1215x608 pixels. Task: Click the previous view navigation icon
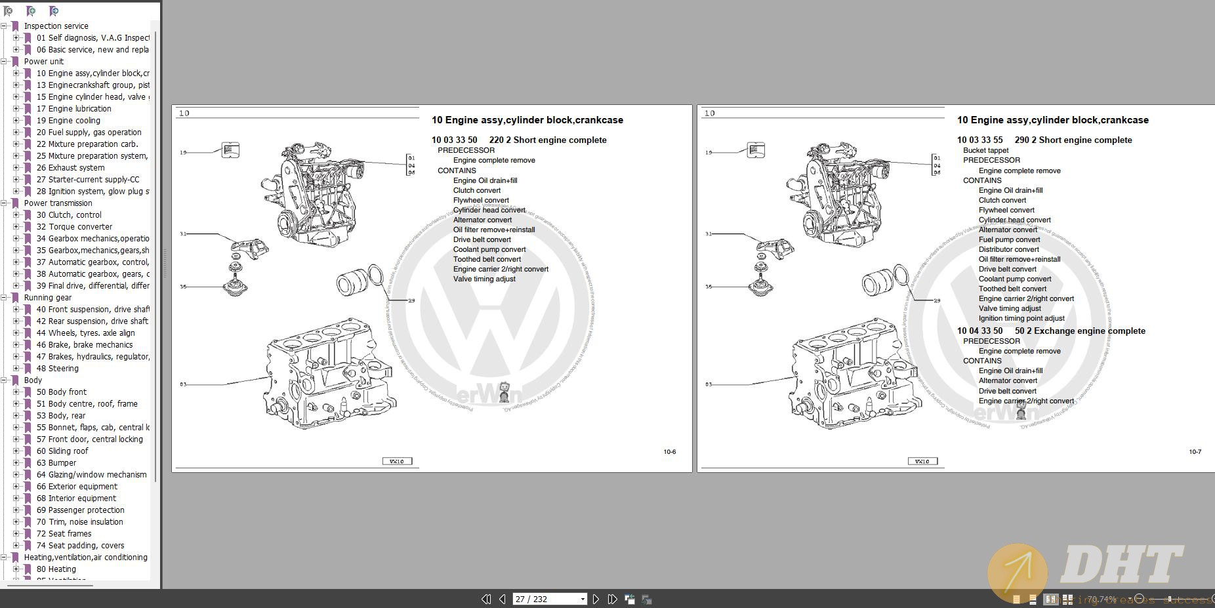(630, 599)
